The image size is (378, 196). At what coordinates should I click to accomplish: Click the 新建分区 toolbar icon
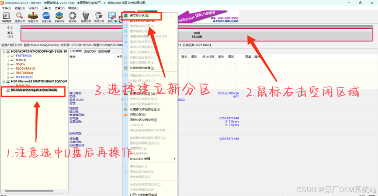click(x=59, y=17)
